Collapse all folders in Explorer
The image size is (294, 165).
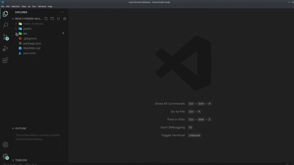[x=65, y=19]
